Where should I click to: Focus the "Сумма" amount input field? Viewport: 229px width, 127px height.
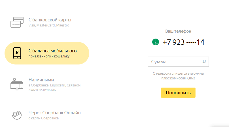tap(174, 62)
